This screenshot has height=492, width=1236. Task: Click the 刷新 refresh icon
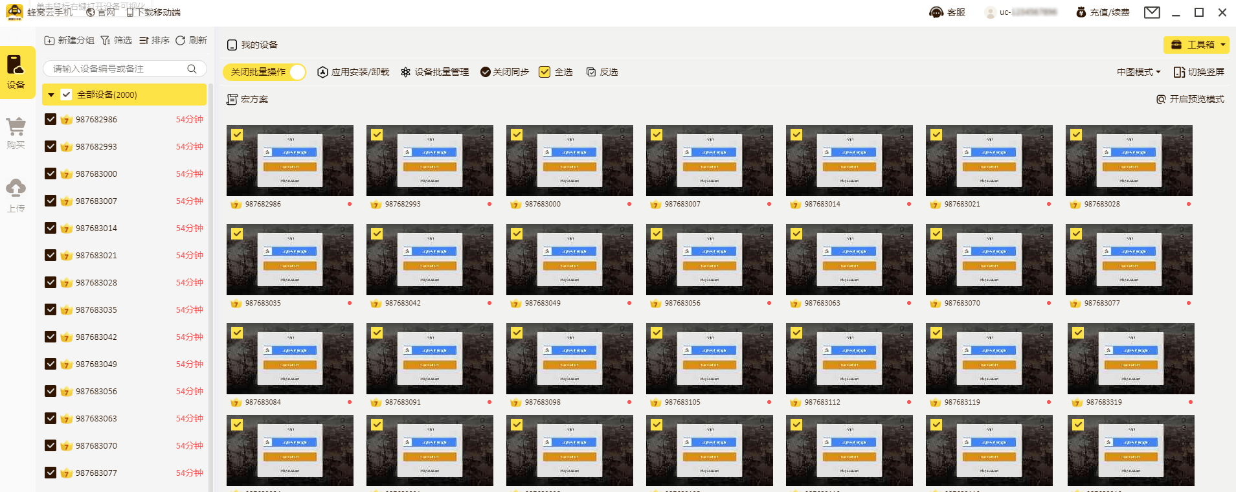[181, 40]
